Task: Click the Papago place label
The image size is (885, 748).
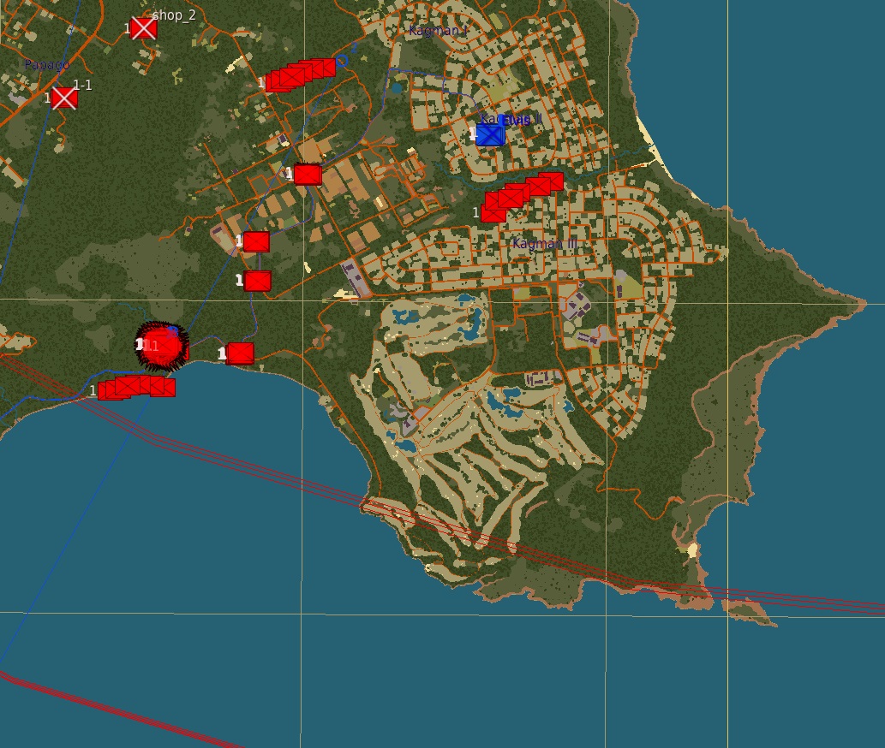Action: (46, 65)
